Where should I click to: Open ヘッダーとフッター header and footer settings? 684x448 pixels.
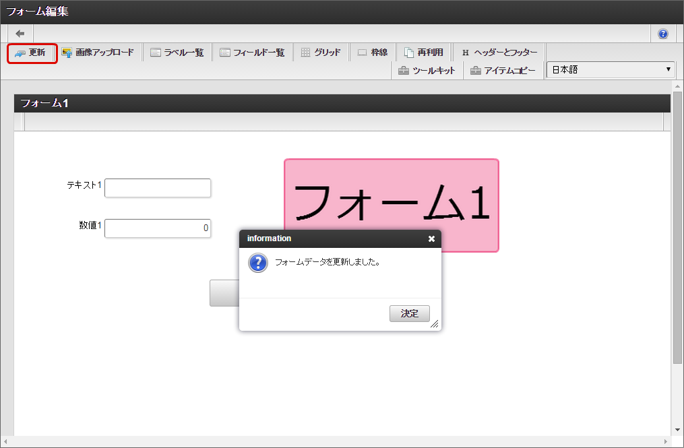coord(499,51)
